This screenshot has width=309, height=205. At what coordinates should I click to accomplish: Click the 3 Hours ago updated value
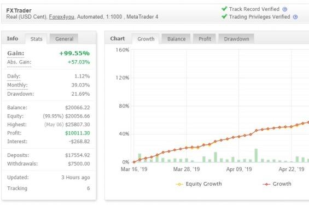click(75, 178)
